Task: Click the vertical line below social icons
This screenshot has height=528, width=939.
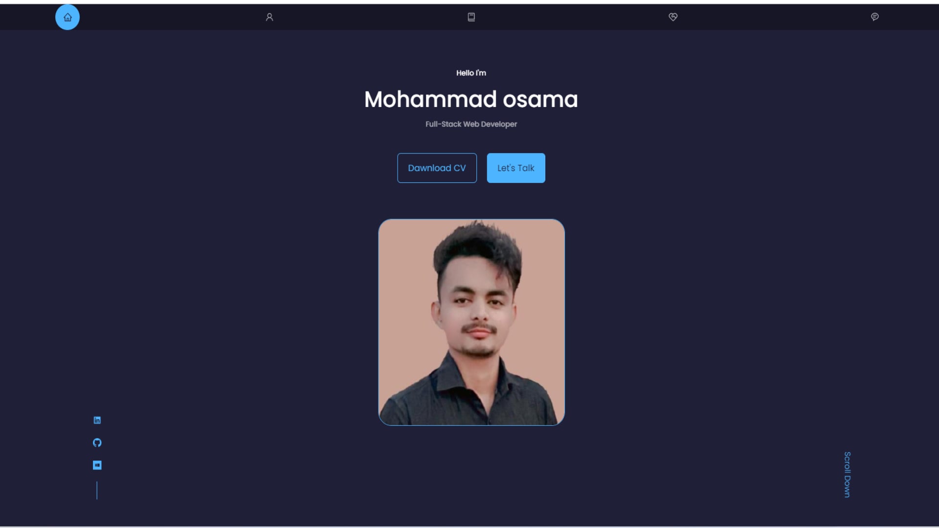Action: (97, 490)
